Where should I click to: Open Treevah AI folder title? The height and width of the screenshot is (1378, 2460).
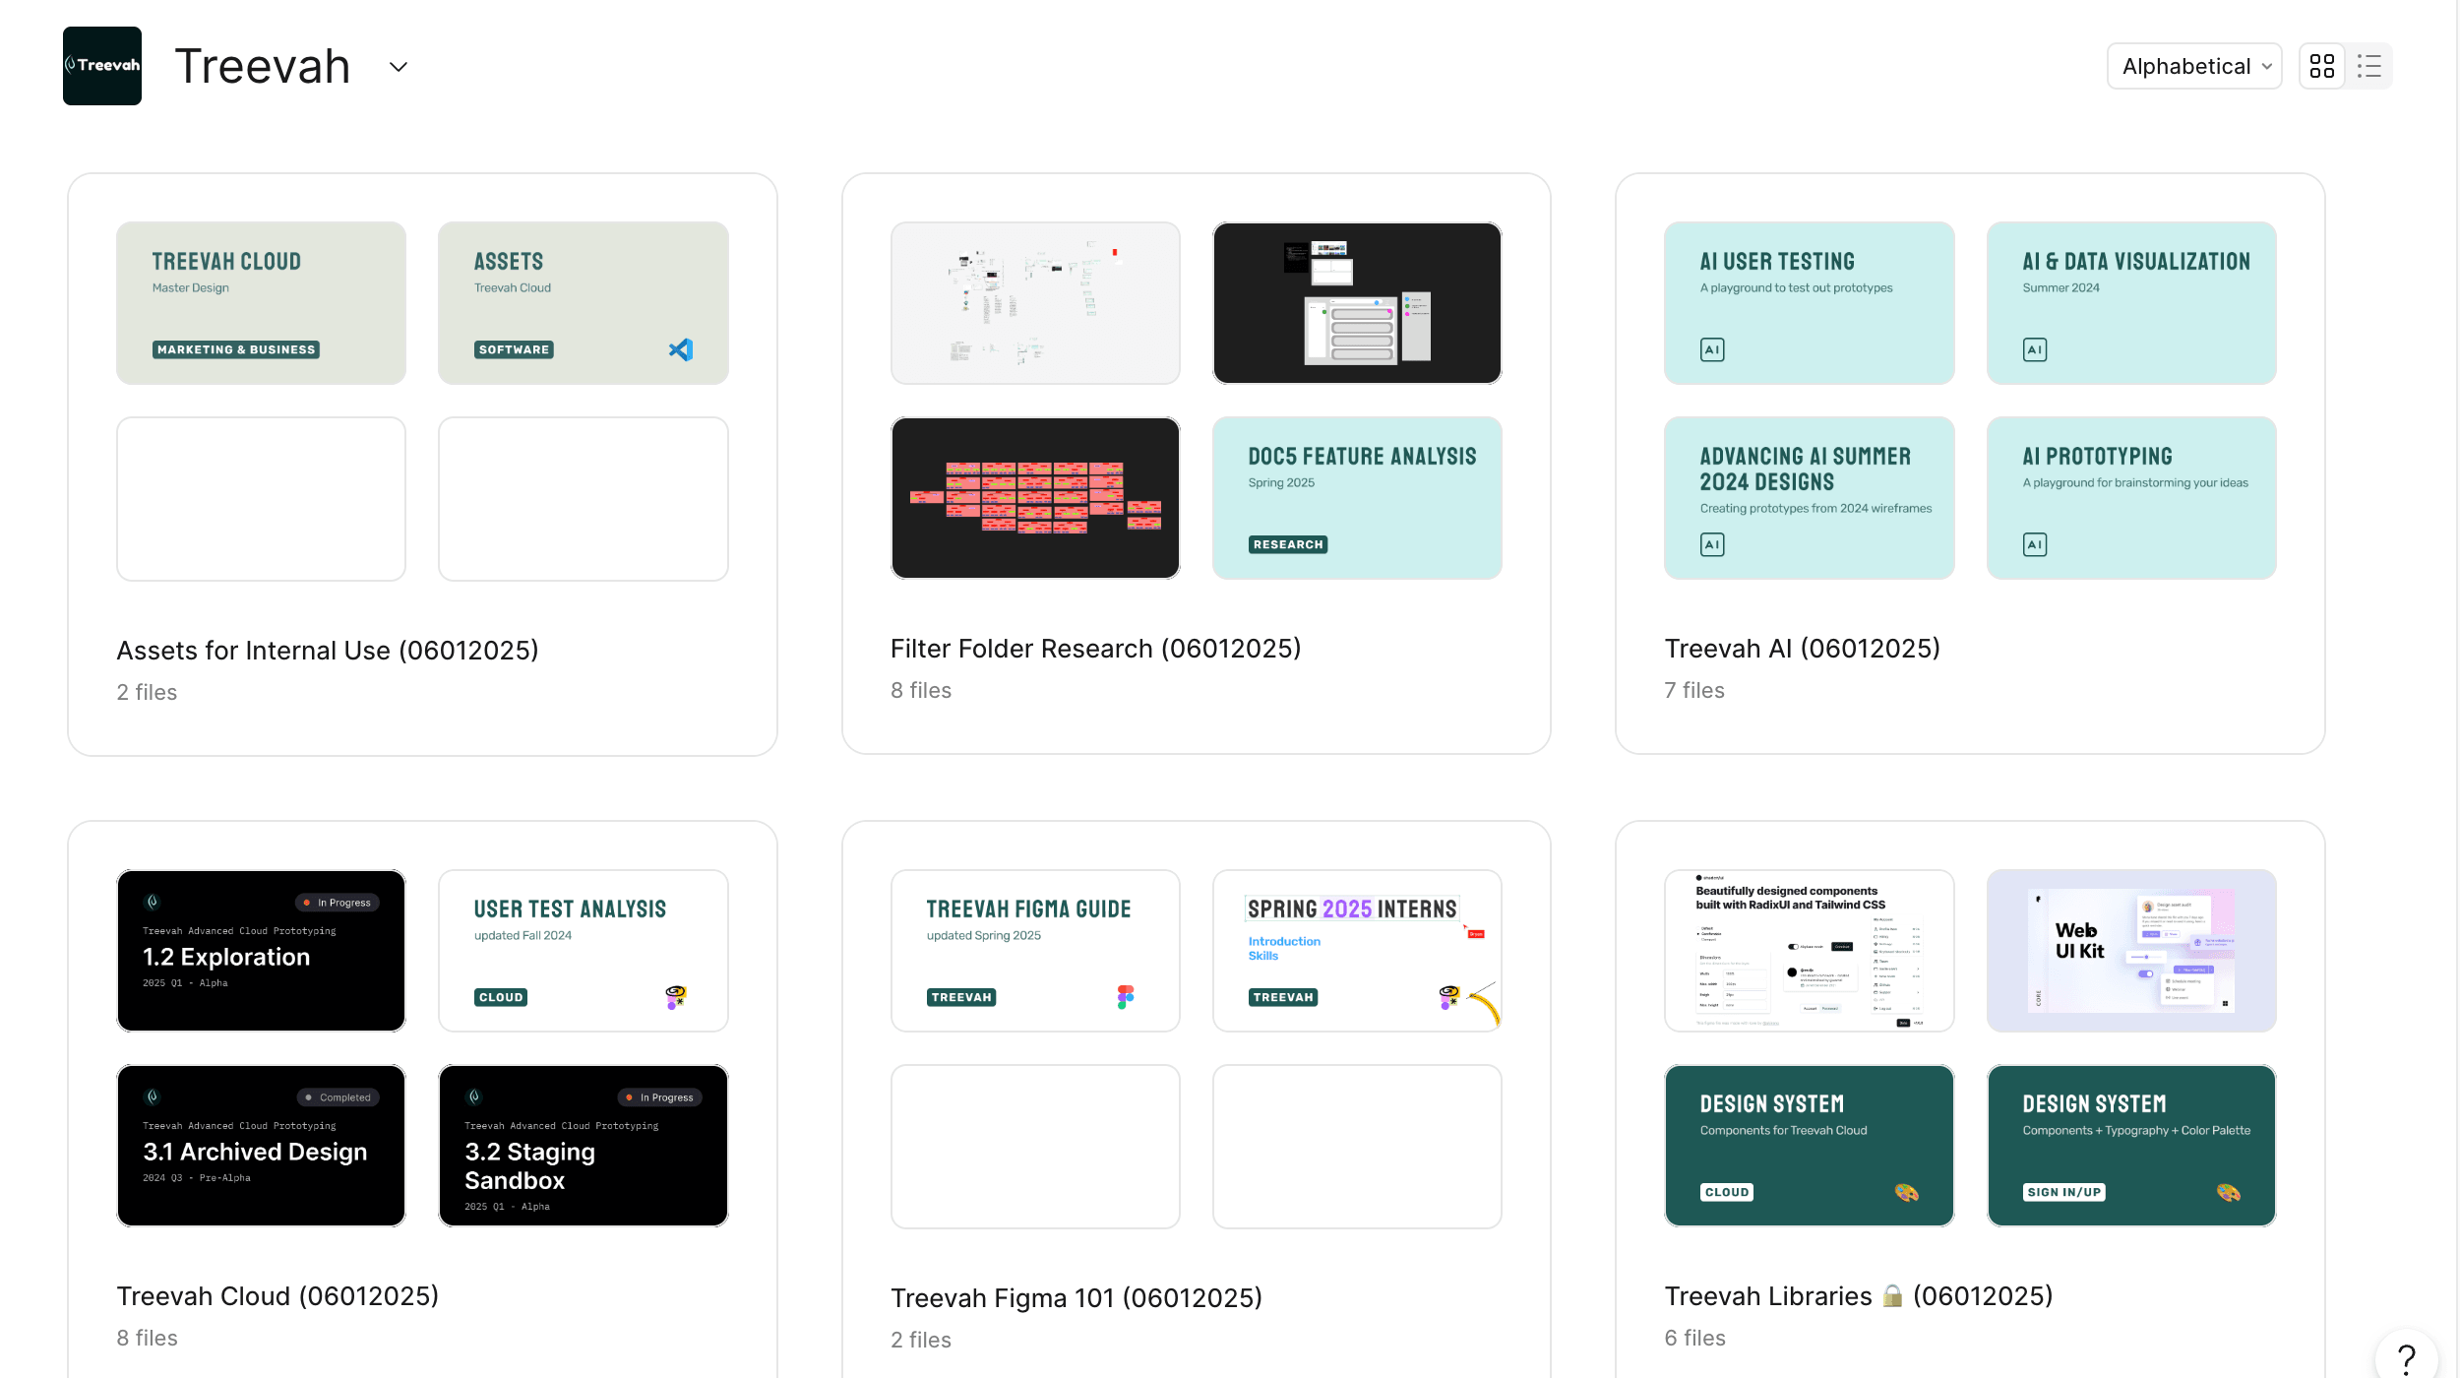pyautogui.click(x=1803, y=649)
